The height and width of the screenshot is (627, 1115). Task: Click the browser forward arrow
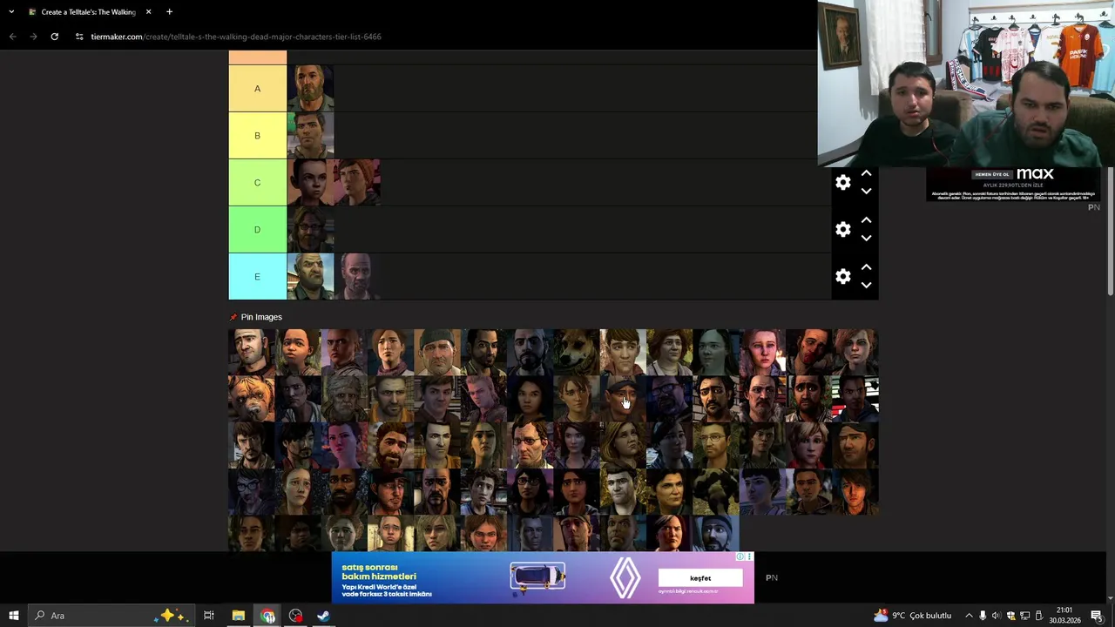point(33,37)
